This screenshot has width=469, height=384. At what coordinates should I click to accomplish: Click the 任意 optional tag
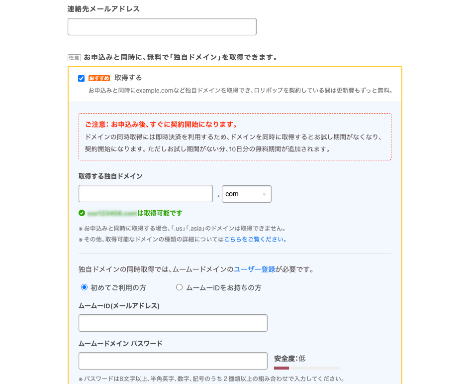(x=74, y=58)
